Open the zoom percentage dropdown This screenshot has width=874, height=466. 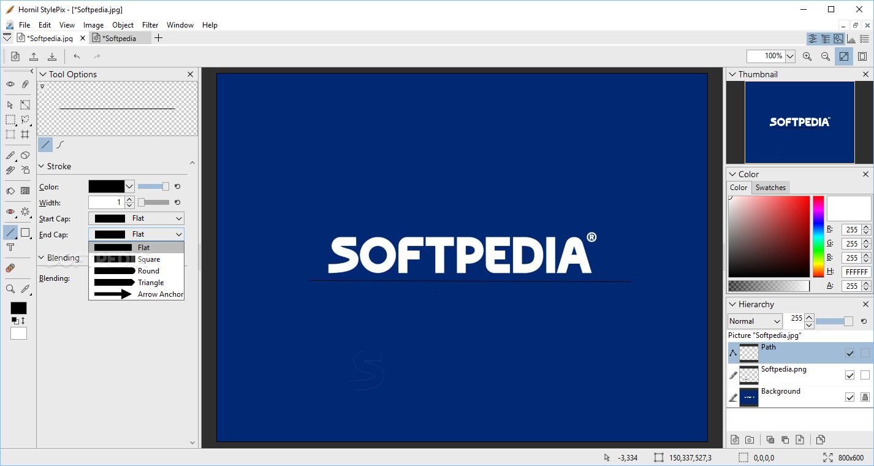[x=790, y=56]
